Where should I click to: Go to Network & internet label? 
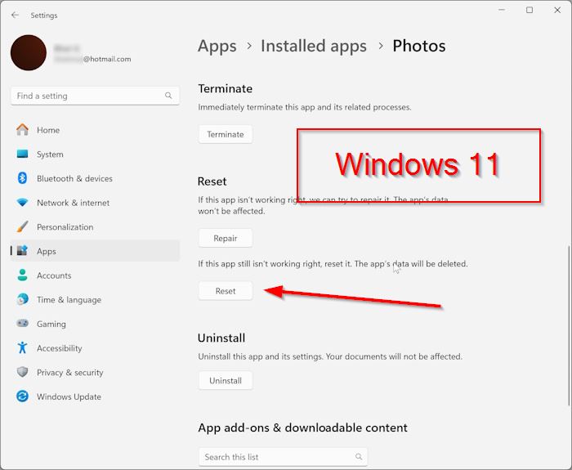(73, 203)
